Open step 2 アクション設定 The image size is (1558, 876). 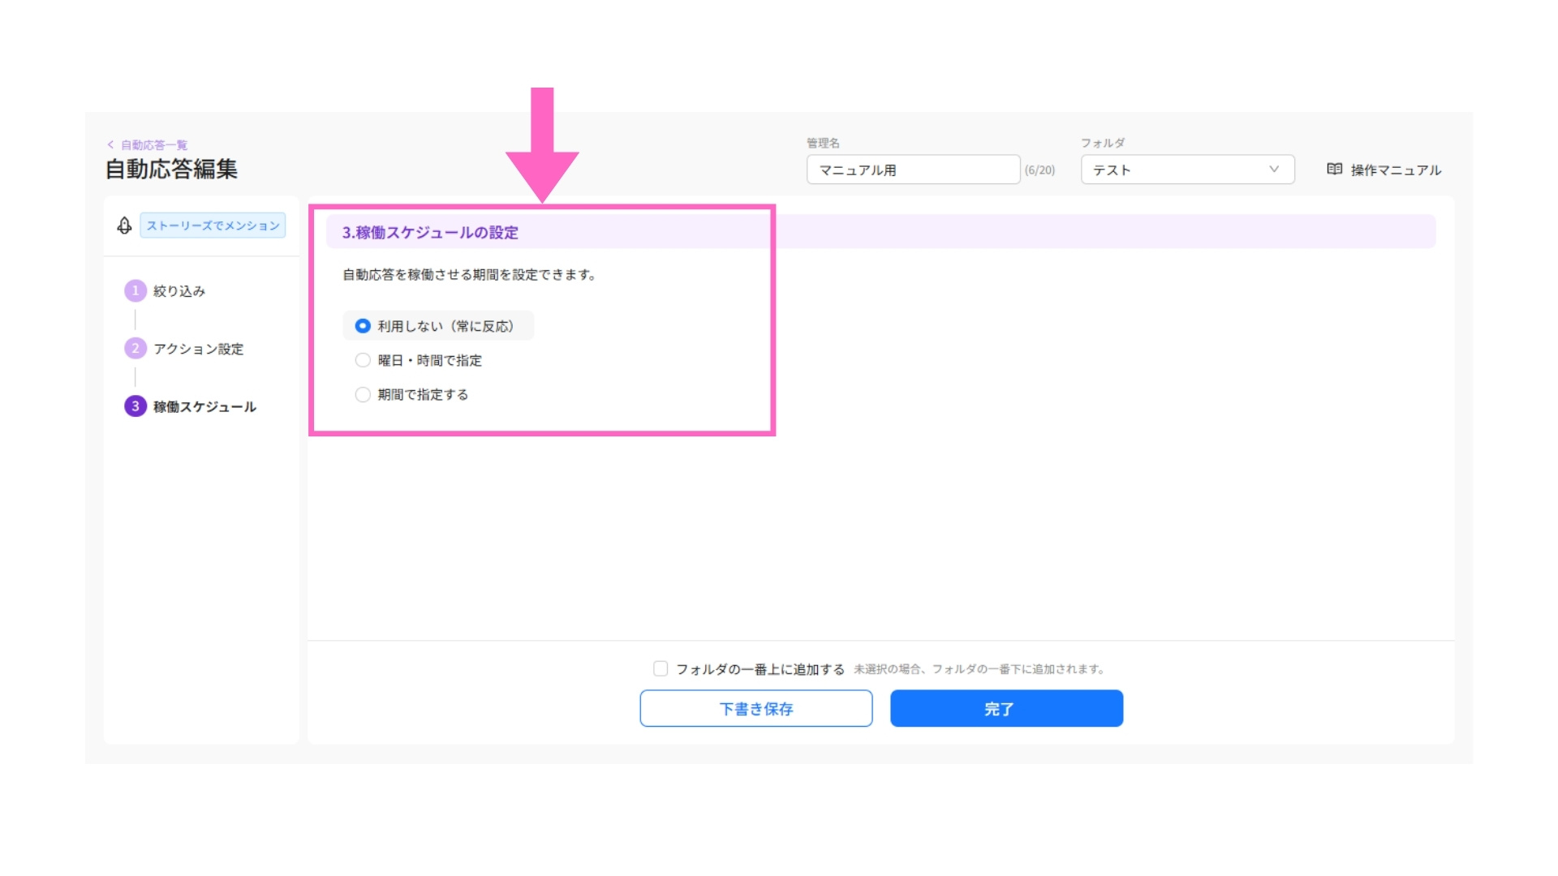pyautogui.click(x=184, y=349)
